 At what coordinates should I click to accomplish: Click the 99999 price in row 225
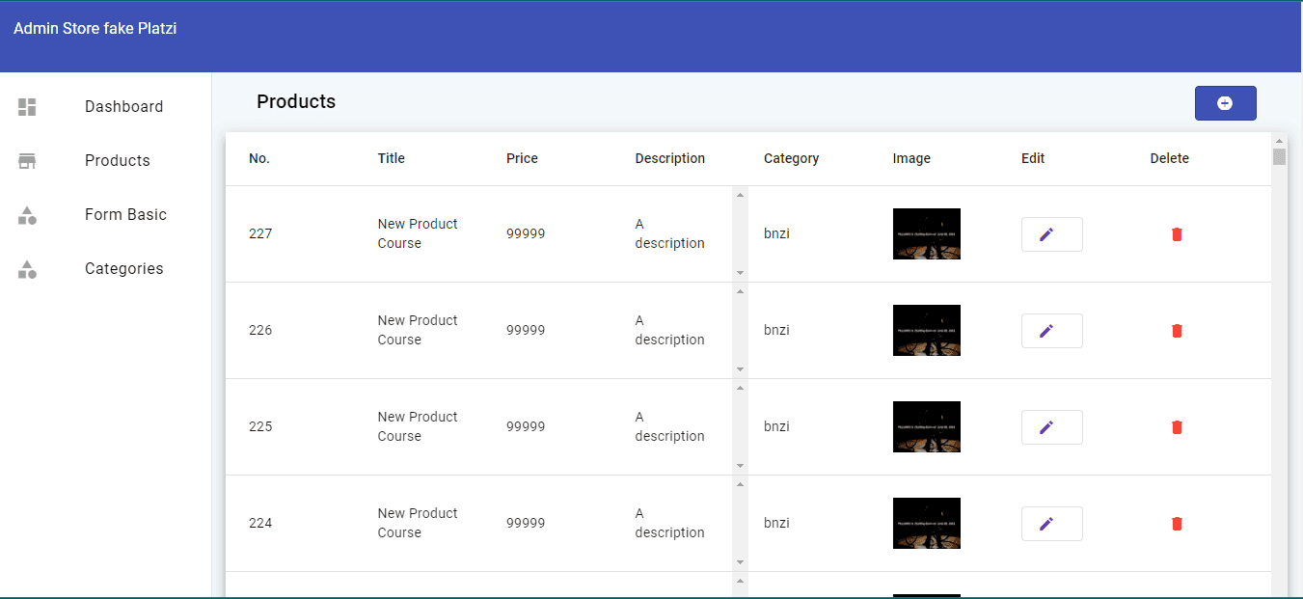[x=526, y=426]
